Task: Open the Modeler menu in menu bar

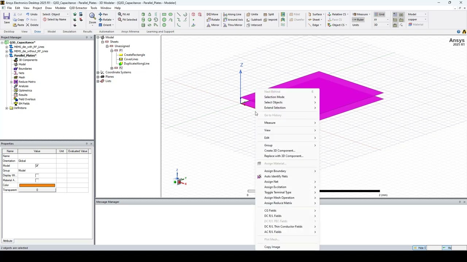Action: [x=61, y=8]
